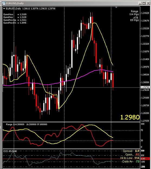Click the 'Range 114.300000' indicator label

coord(15,124)
